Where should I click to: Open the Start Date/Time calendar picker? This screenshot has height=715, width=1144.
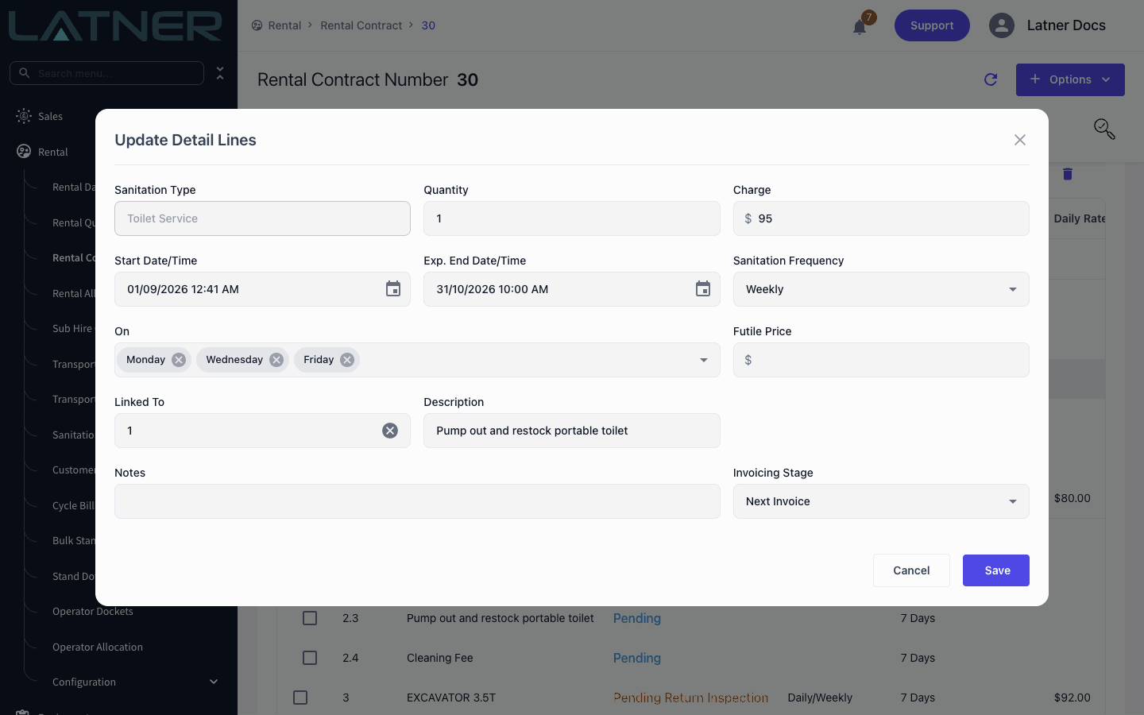pyautogui.click(x=393, y=289)
